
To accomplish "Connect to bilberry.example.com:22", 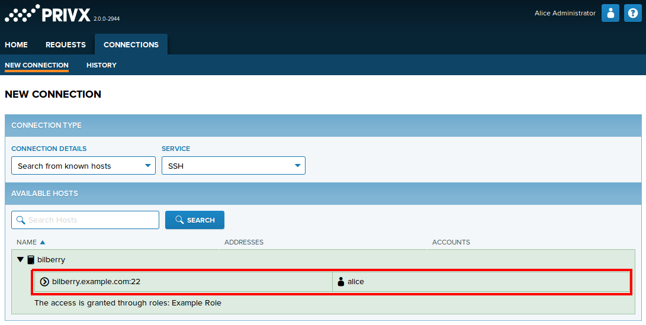I will (x=96, y=282).
